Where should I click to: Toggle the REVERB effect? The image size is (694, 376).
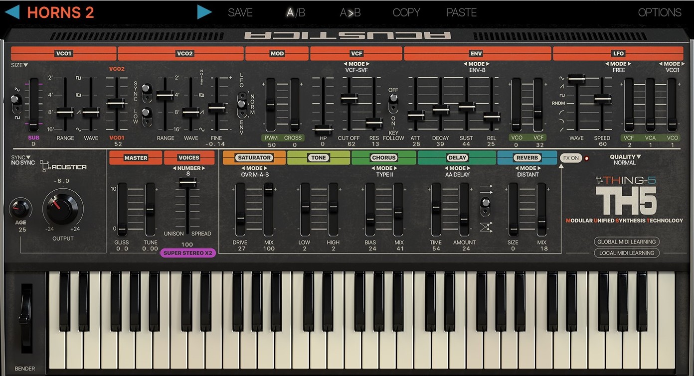coord(527,158)
